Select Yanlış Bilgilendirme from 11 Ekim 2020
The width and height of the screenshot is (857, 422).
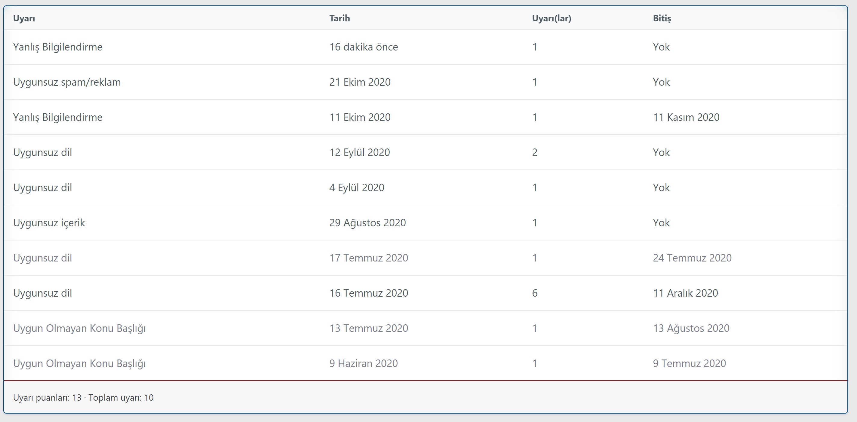(57, 118)
